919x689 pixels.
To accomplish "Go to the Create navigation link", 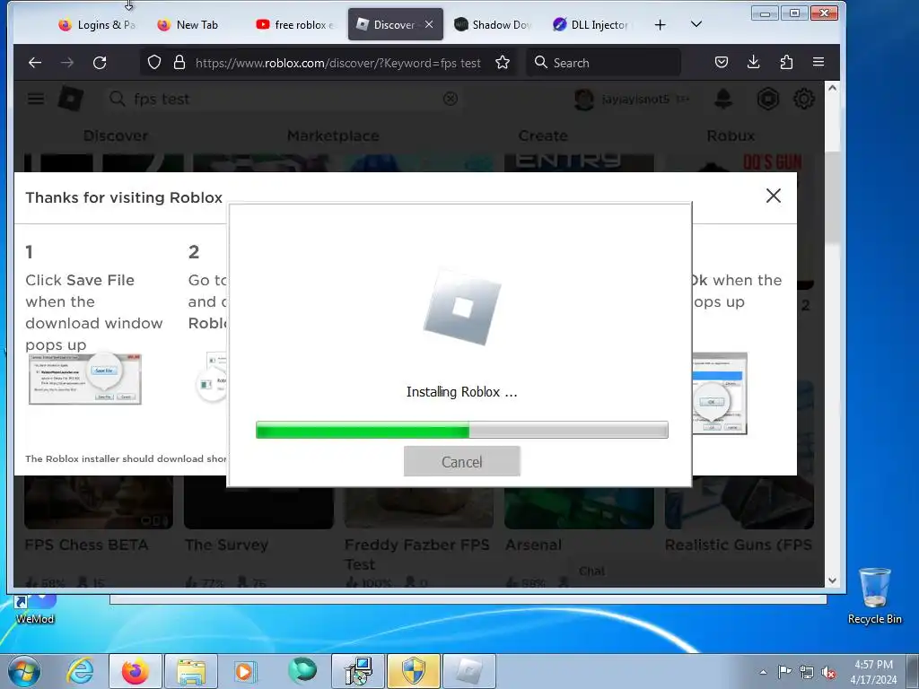I will tap(543, 136).
